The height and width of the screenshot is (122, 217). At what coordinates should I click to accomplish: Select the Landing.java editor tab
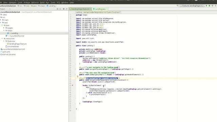100,9
